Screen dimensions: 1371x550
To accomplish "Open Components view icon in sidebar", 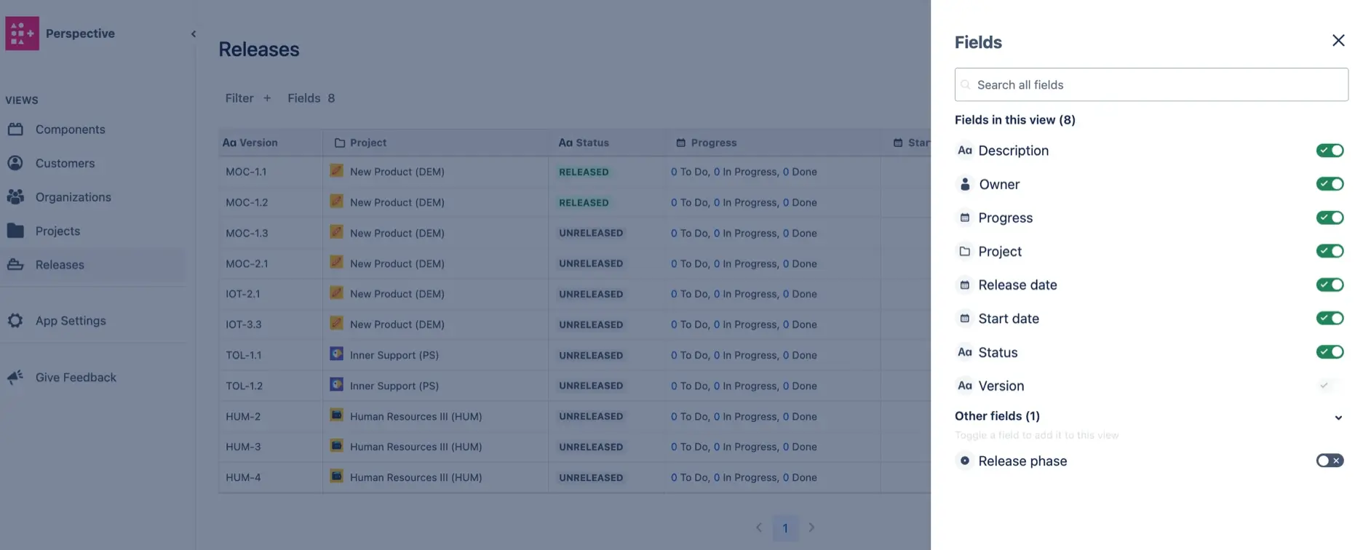I will point(15,129).
